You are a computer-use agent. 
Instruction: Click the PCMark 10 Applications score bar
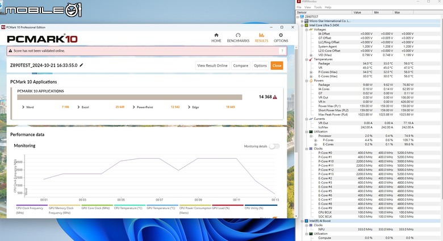coord(129,97)
